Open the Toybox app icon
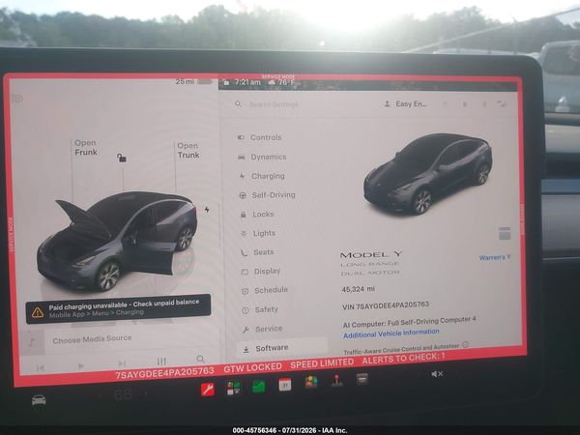The width and height of the screenshot is (580, 435). [311, 382]
